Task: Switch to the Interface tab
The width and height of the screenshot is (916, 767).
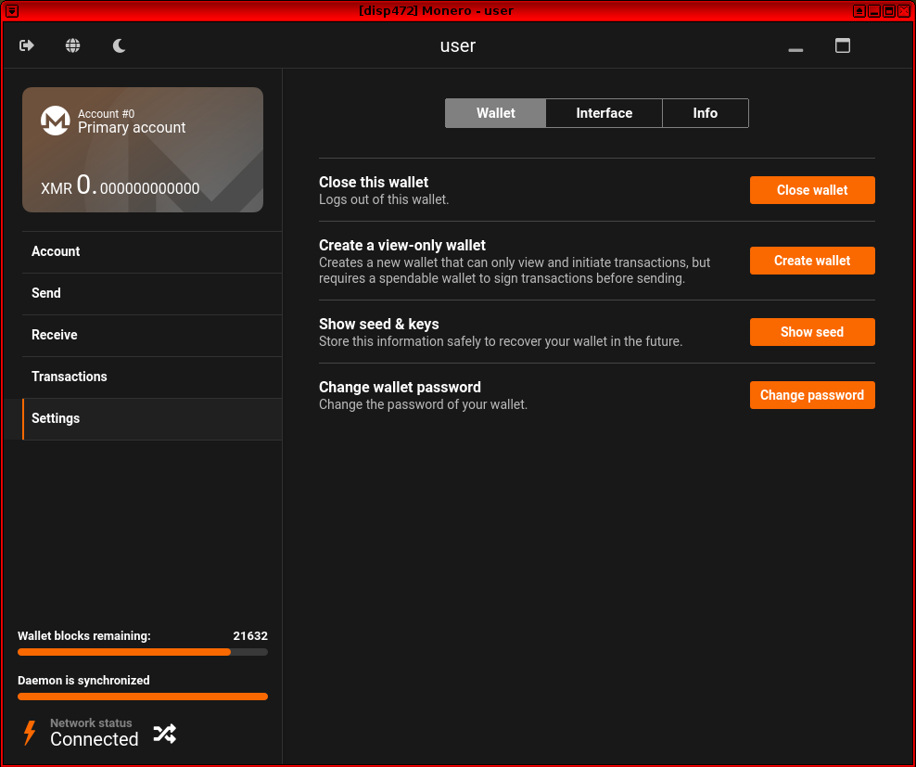Action: (604, 113)
